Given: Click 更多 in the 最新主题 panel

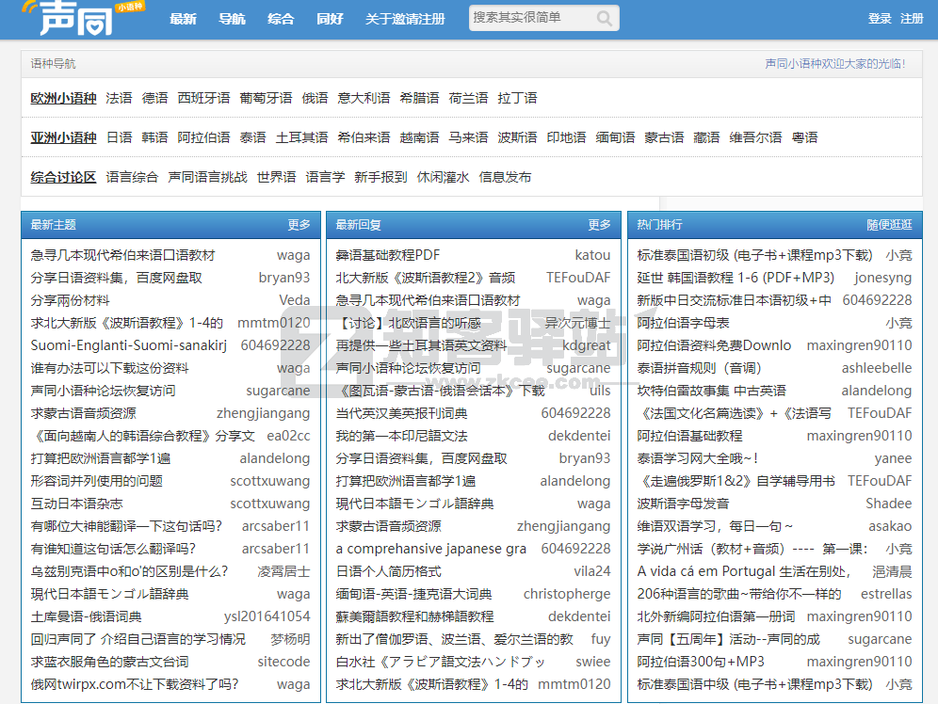Looking at the screenshot, I should (x=299, y=225).
